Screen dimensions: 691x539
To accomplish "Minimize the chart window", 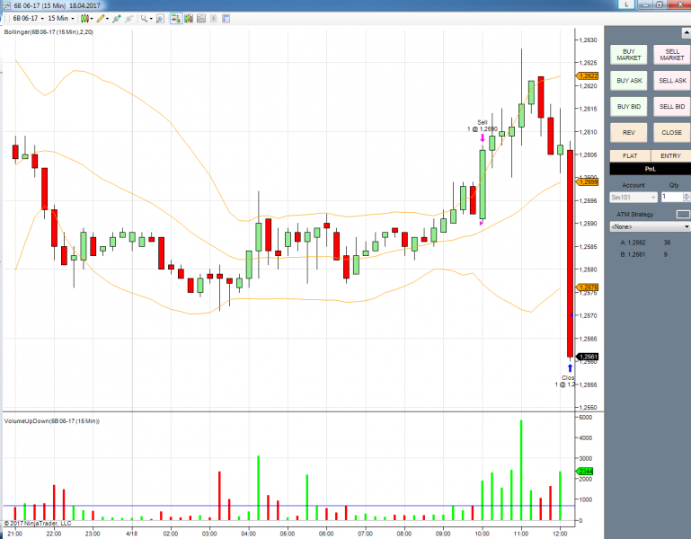I will coord(645,4).
